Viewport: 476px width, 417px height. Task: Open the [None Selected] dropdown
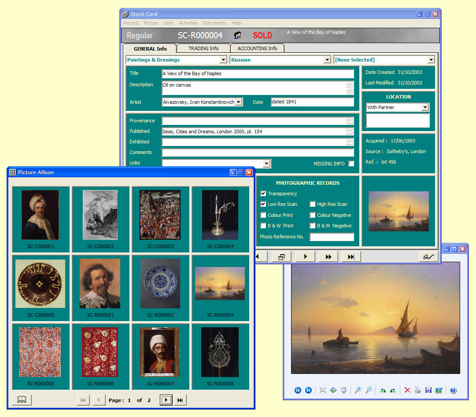[x=431, y=60]
